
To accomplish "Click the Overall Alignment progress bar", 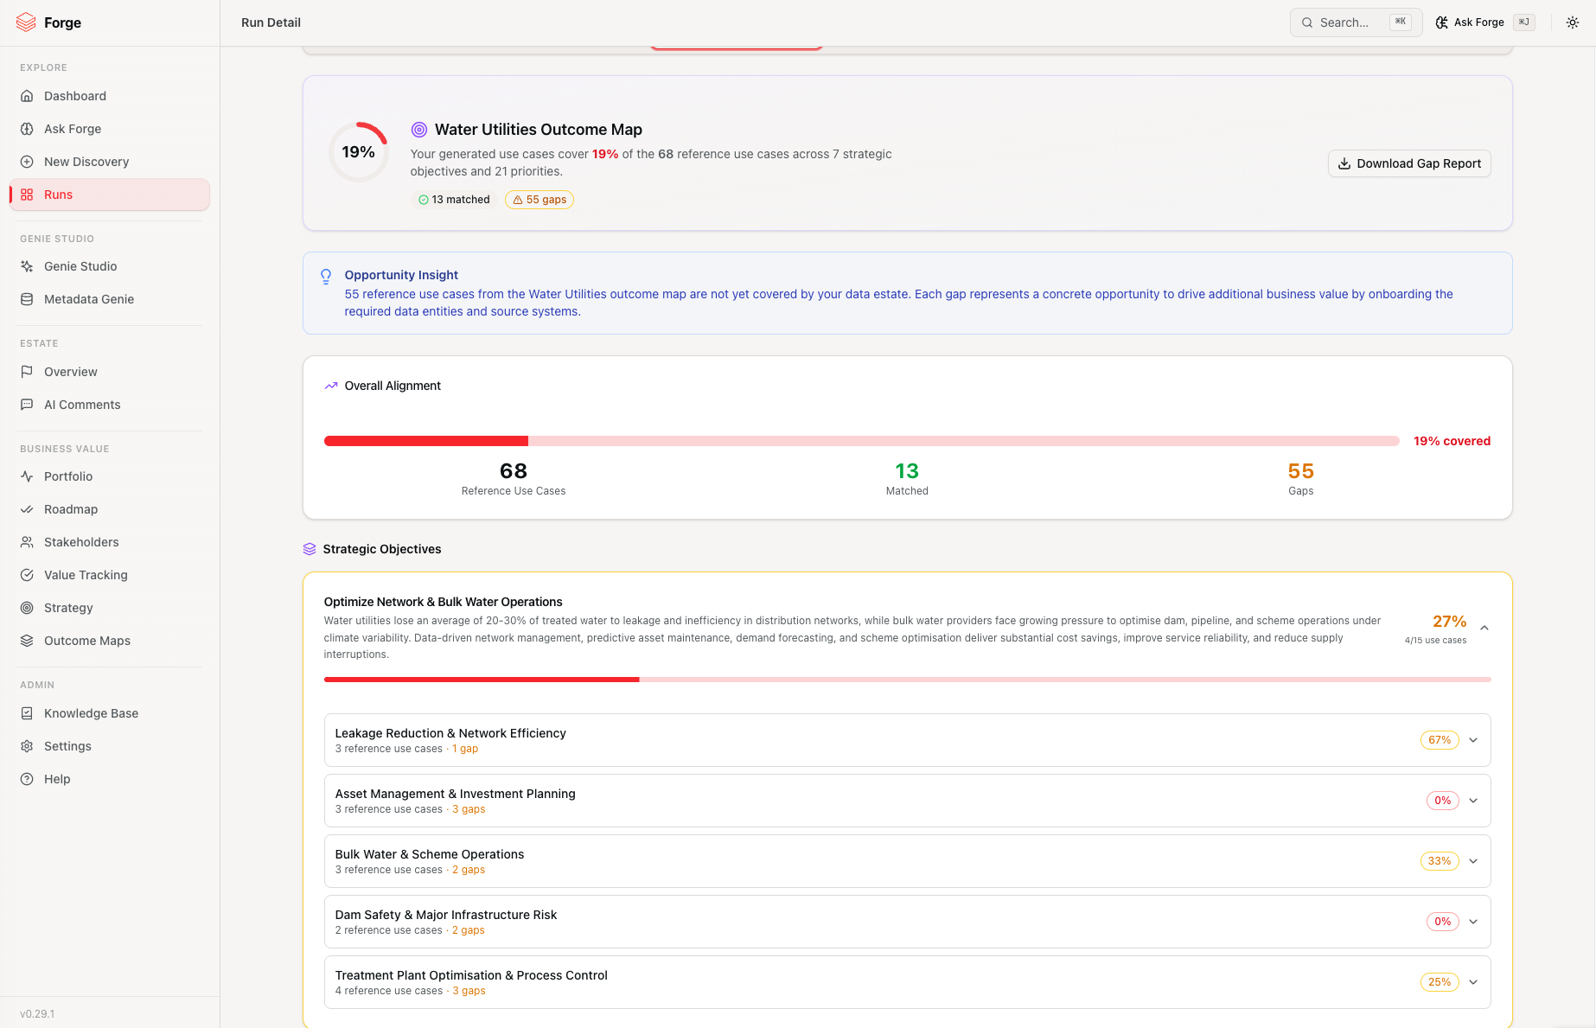I will (x=861, y=441).
